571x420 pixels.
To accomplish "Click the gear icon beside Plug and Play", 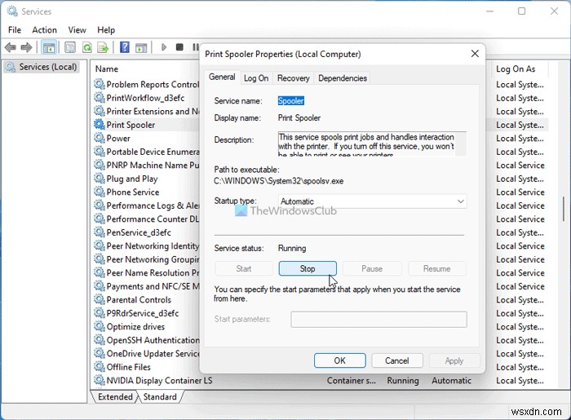I will coord(99,179).
